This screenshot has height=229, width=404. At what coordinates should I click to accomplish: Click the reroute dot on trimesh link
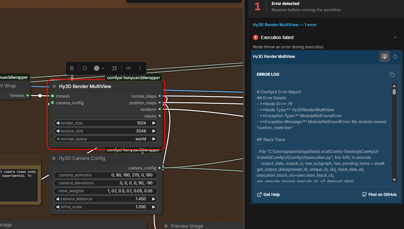[x=40, y=96]
